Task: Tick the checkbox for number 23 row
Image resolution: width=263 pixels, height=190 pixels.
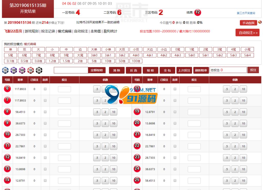Action: [x=175, y=158]
